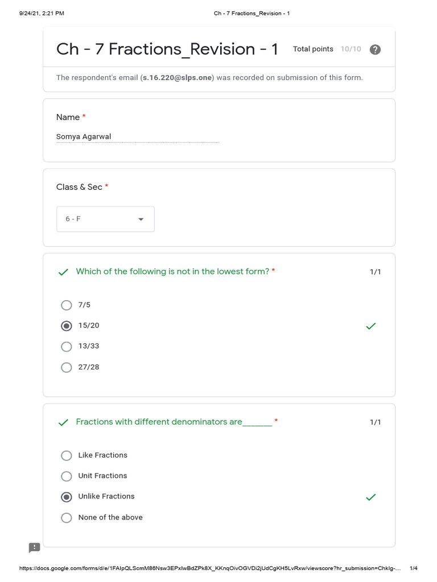
Task: Choose the 13/33 radio option
Action: point(67,346)
